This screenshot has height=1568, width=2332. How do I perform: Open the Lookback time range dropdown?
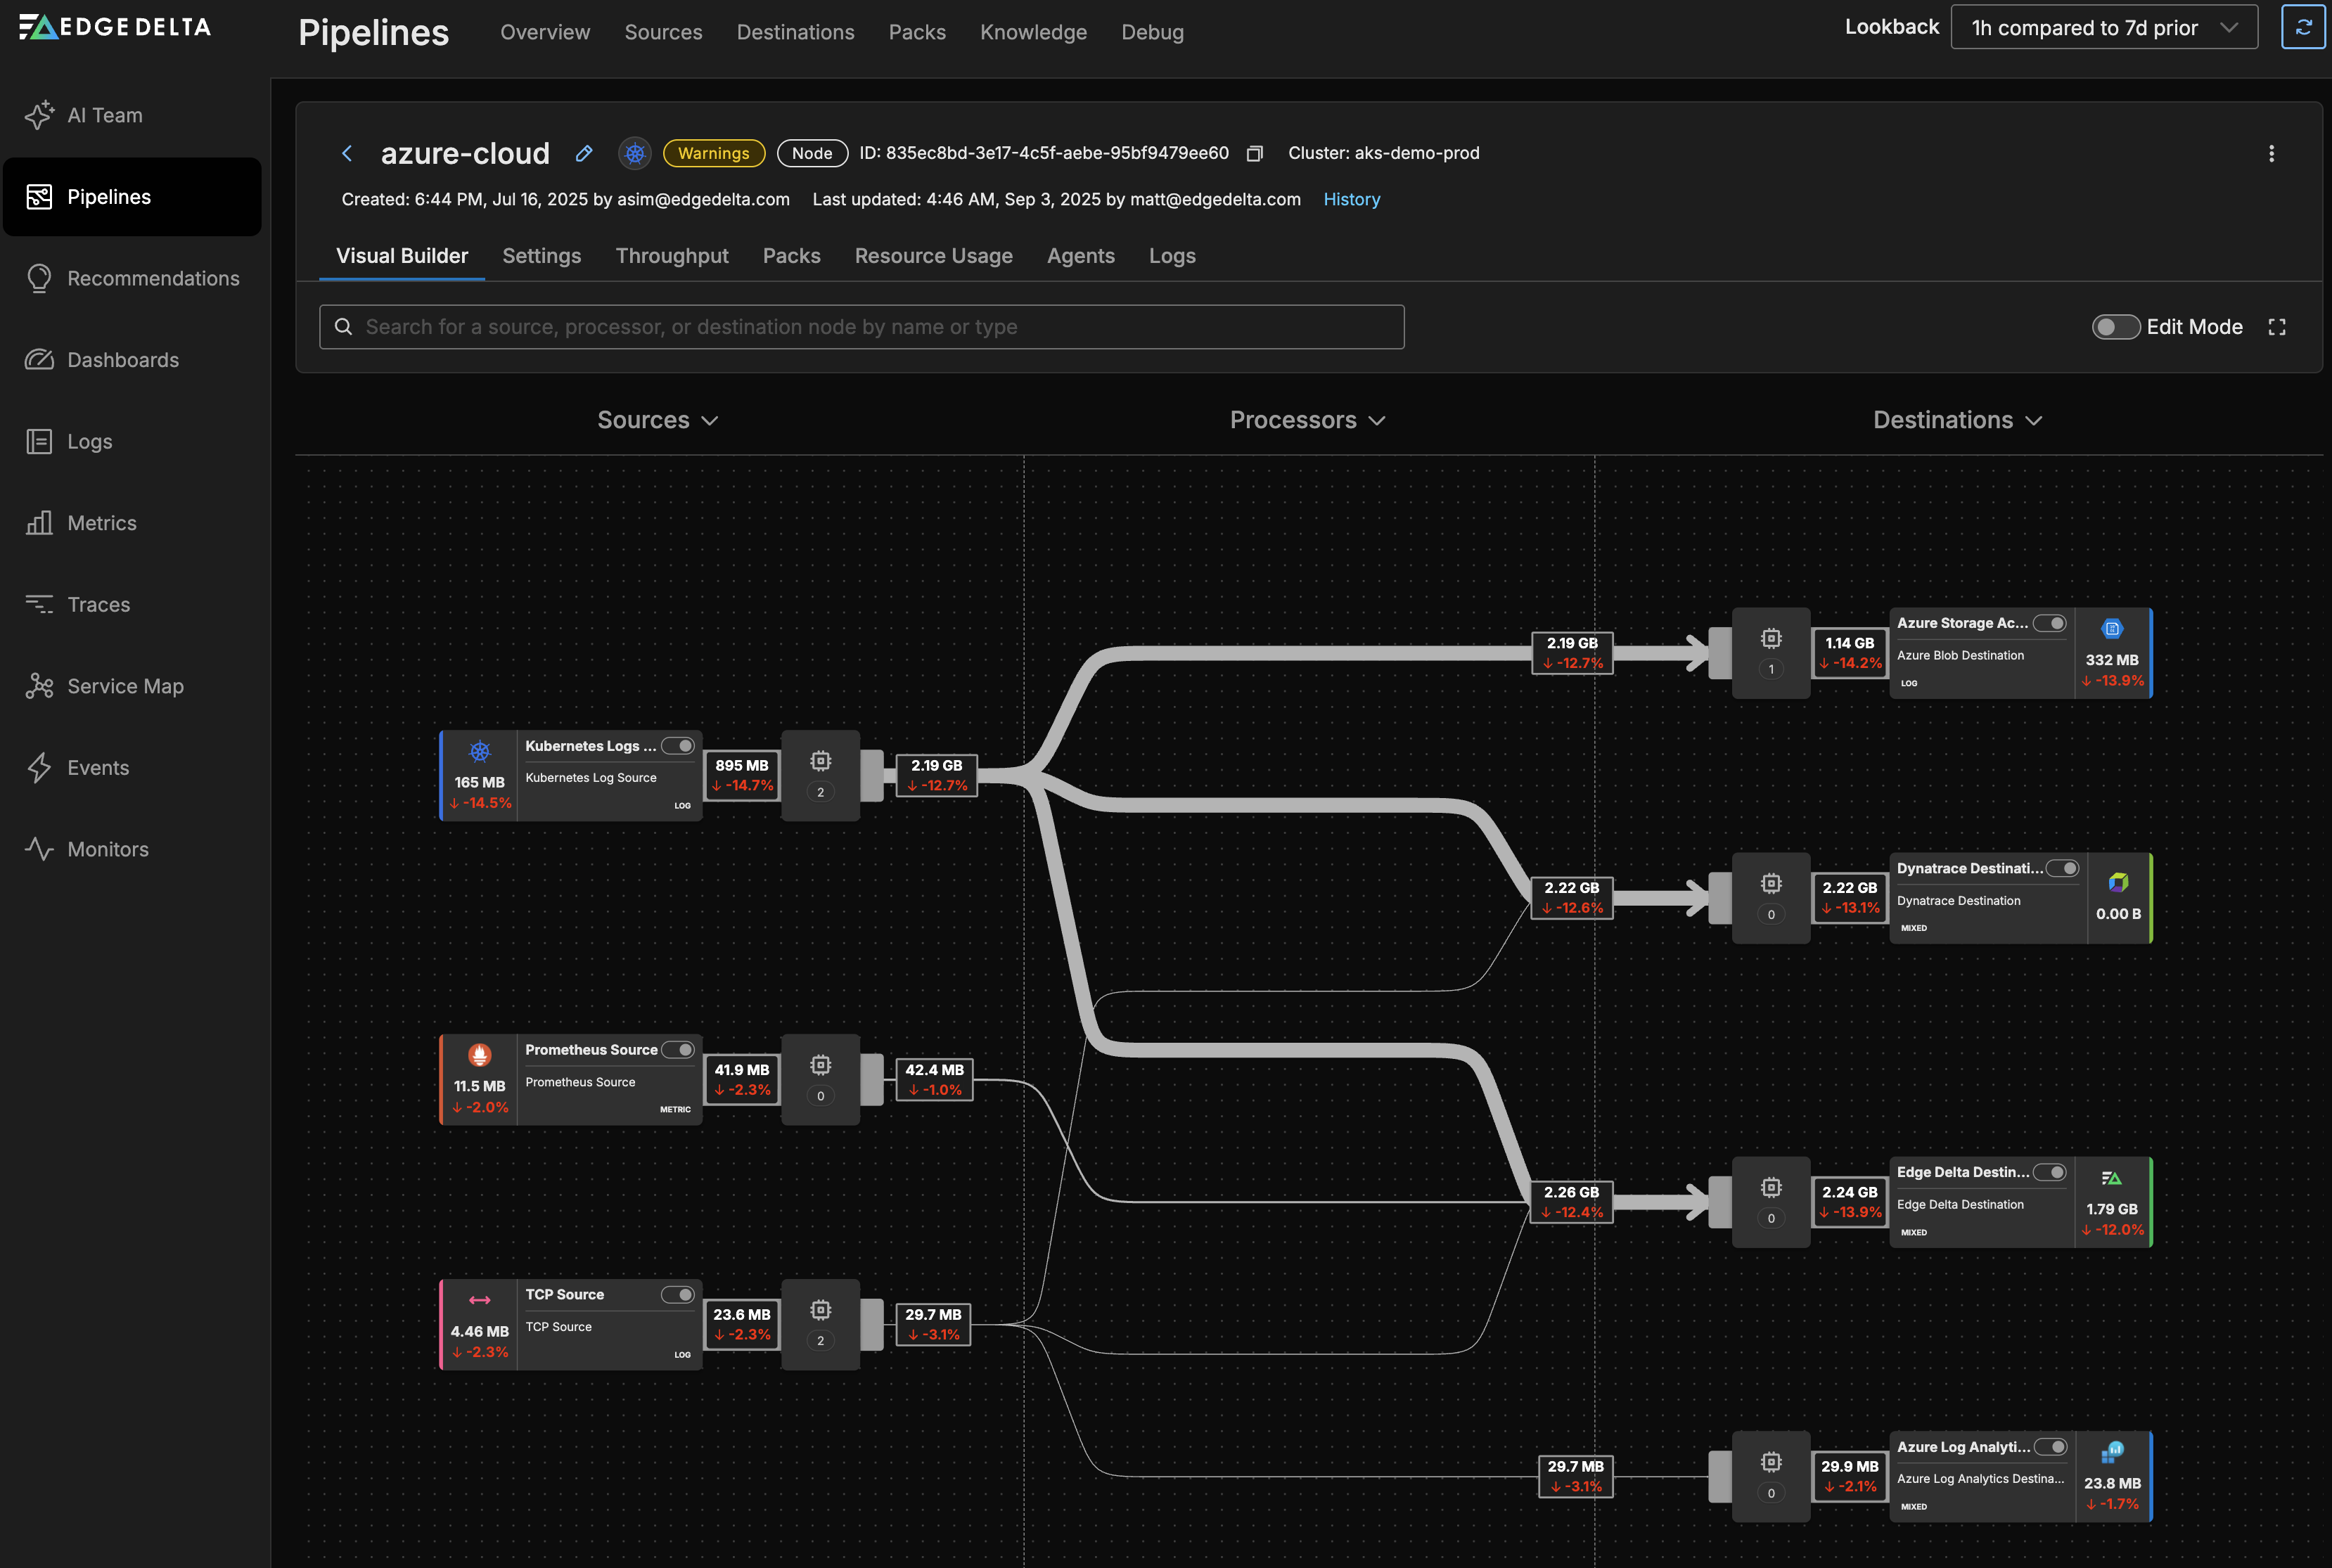(2103, 27)
